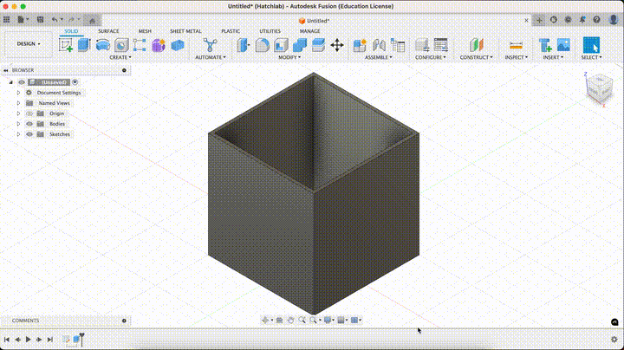Click the Undo arrow
Viewport: 624px width, 350px height.
click(x=55, y=19)
